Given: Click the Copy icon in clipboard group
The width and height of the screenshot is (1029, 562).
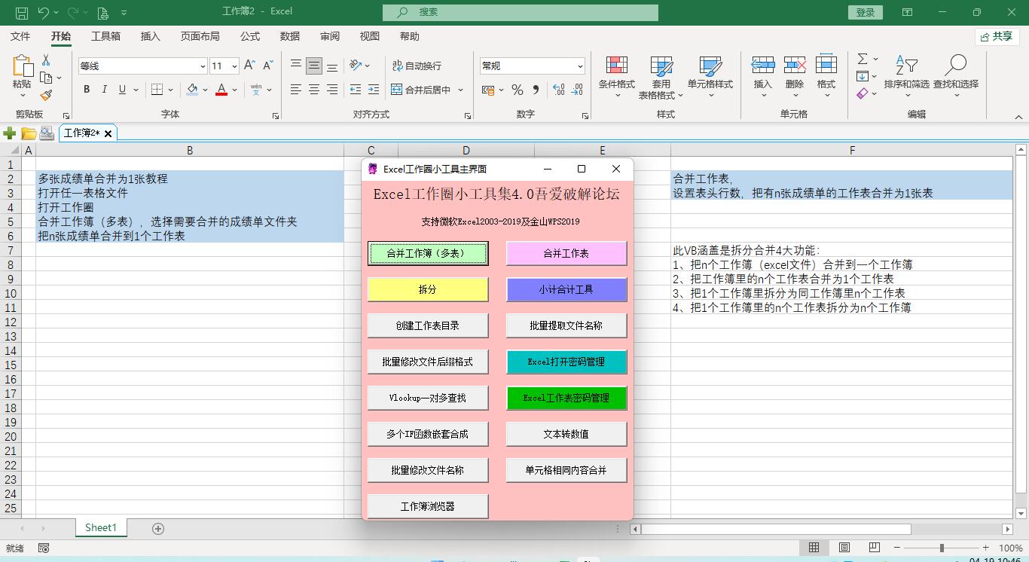Looking at the screenshot, I should (46, 78).
